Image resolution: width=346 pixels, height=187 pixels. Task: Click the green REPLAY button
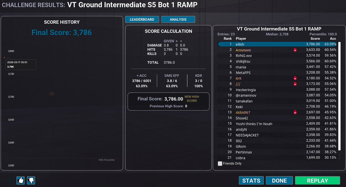tap(317, 181)
